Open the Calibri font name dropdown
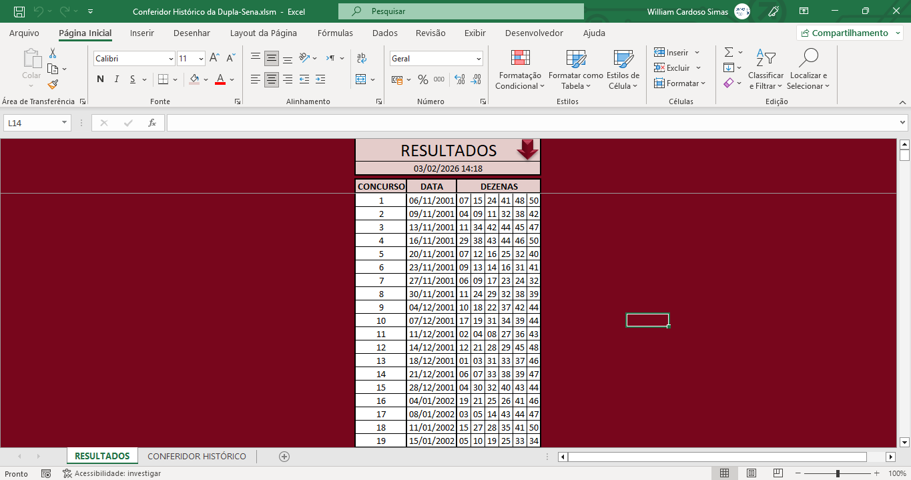Screen dimensions: 911x480 [x=172, y=59]
